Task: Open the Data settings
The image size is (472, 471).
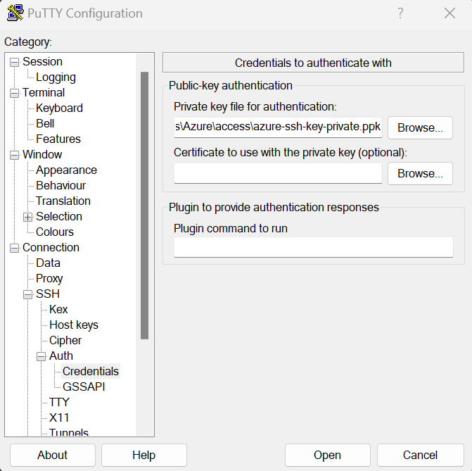Action: 48,263
